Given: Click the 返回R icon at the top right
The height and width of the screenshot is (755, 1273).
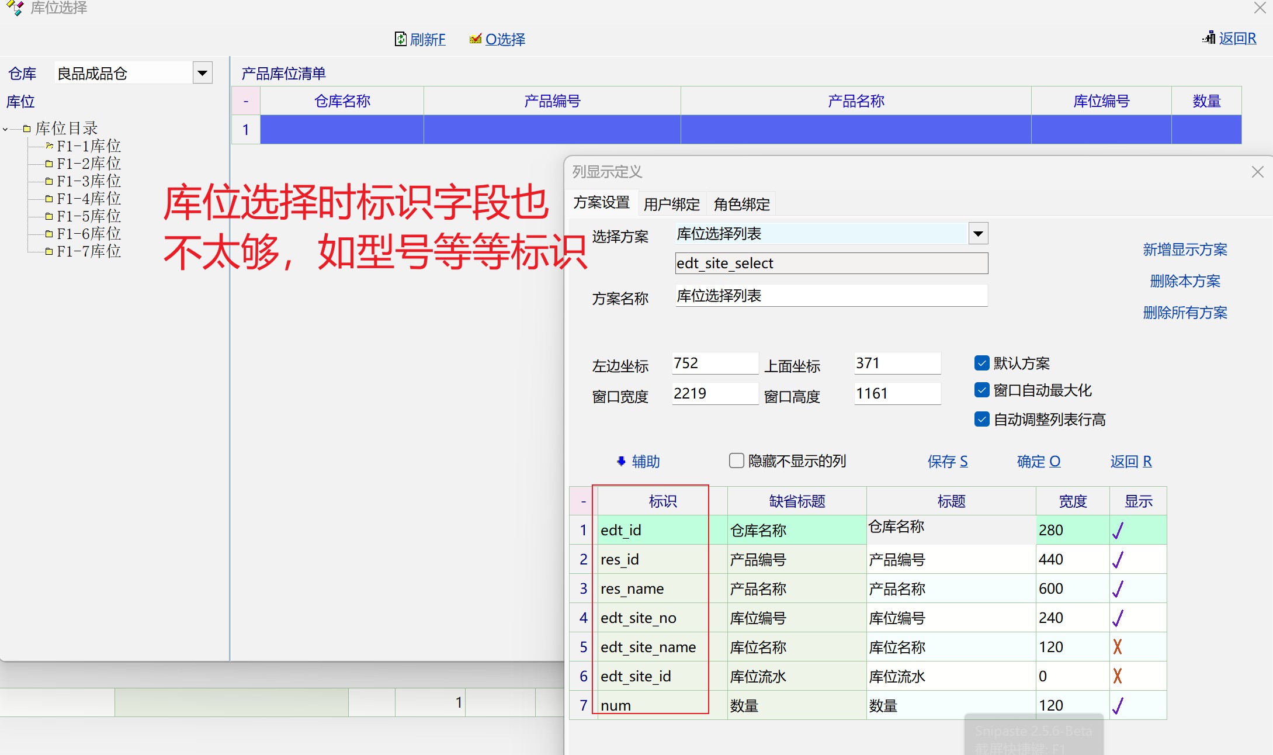Looking at the screenshot, I should (x=1209, y=38).
